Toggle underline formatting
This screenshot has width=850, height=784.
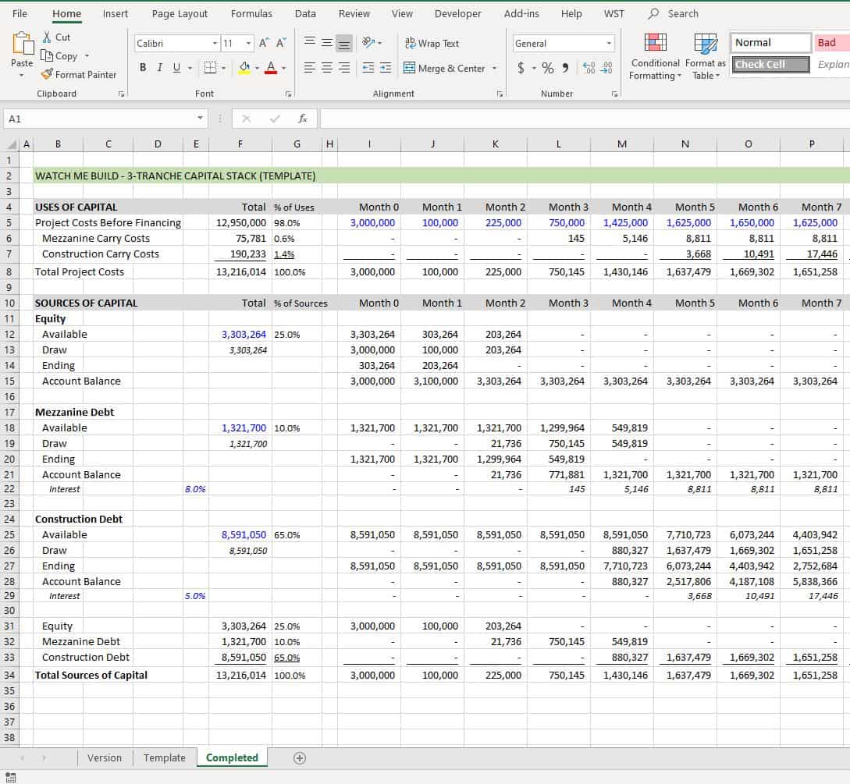[x=176, y=68]
